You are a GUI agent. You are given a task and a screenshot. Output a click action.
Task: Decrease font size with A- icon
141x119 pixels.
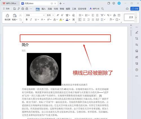pos(62,15)
